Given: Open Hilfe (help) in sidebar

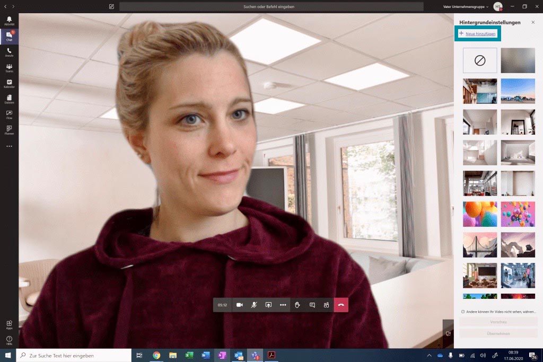Looking at the screenshot, I should 9,341.
